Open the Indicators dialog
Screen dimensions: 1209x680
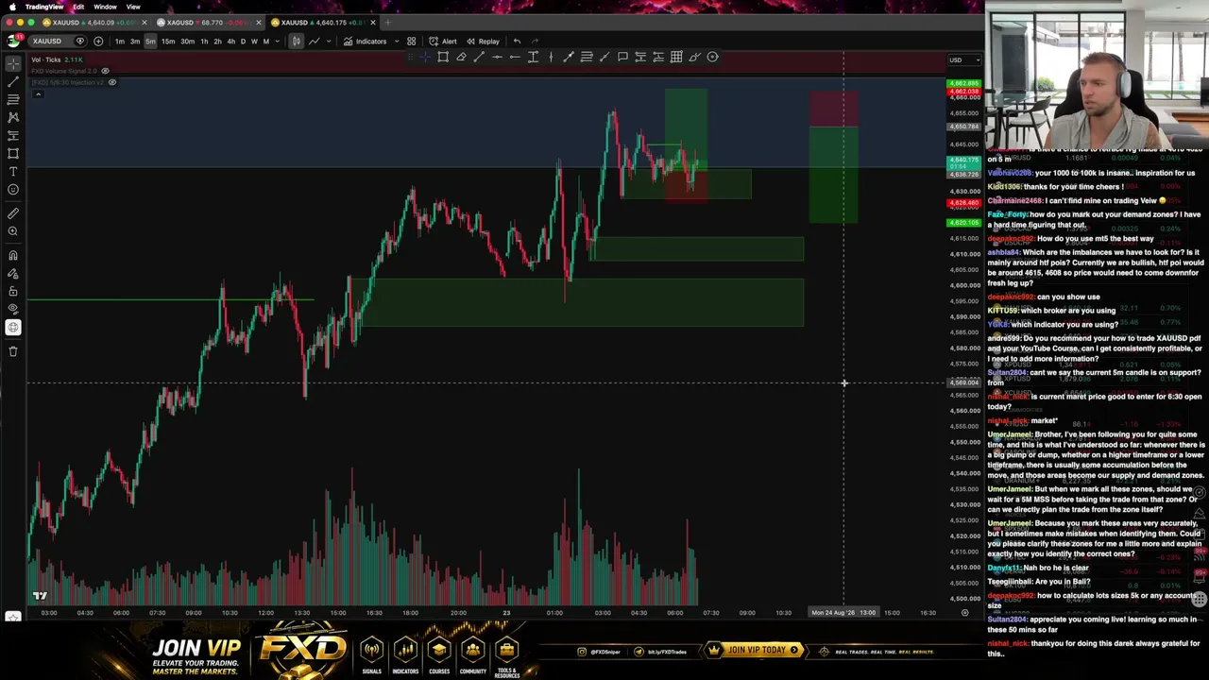pos(365,42)
